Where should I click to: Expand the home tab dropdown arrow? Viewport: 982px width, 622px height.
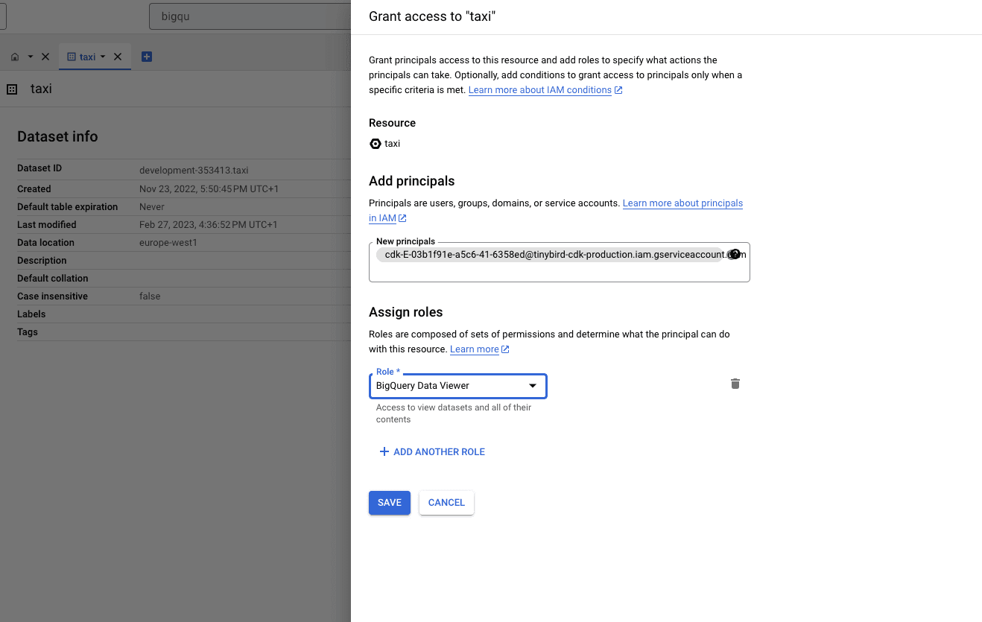(x=31, y=57)
